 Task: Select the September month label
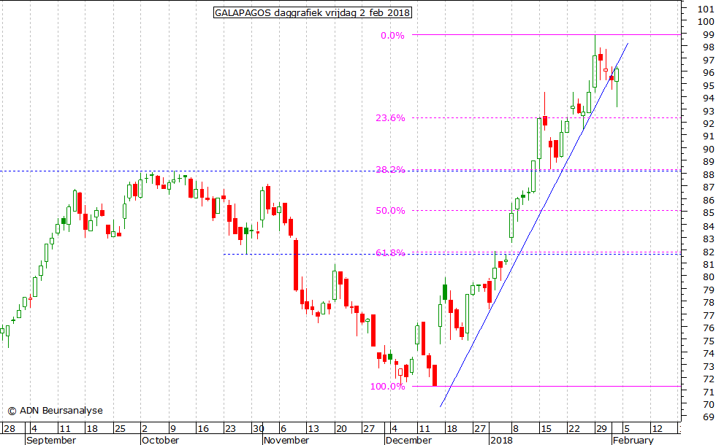click(51, 440)
